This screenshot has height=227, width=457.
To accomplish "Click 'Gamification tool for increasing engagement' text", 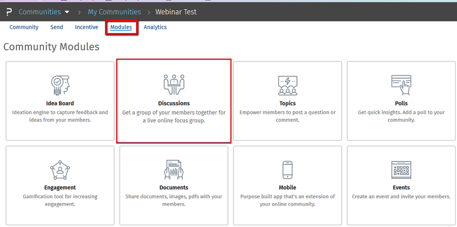I will (60, 201).
